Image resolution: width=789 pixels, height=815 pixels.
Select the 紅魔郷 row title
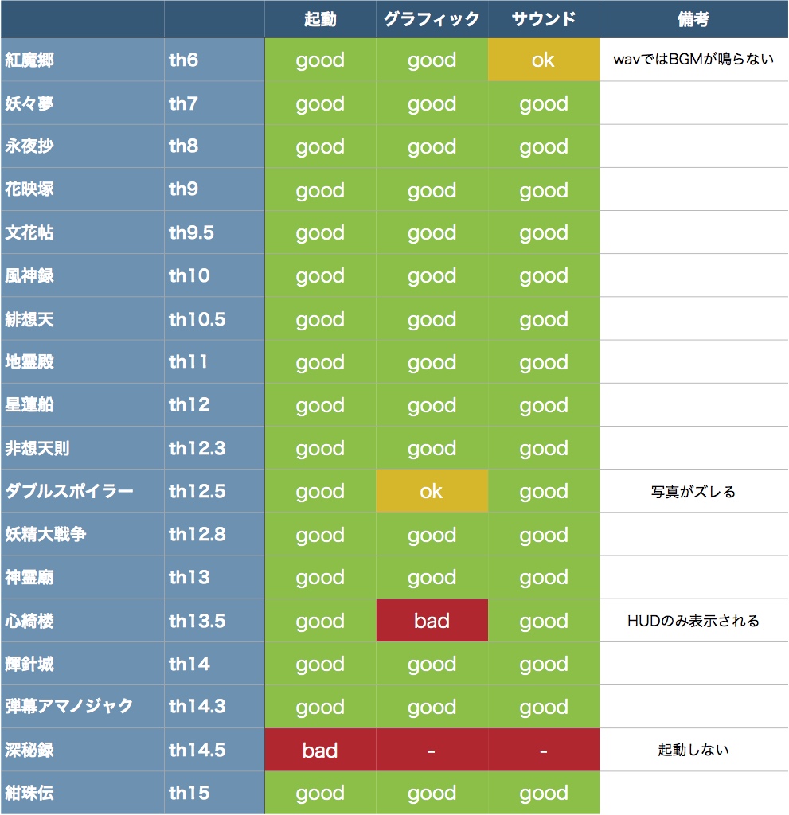[82, 60]
